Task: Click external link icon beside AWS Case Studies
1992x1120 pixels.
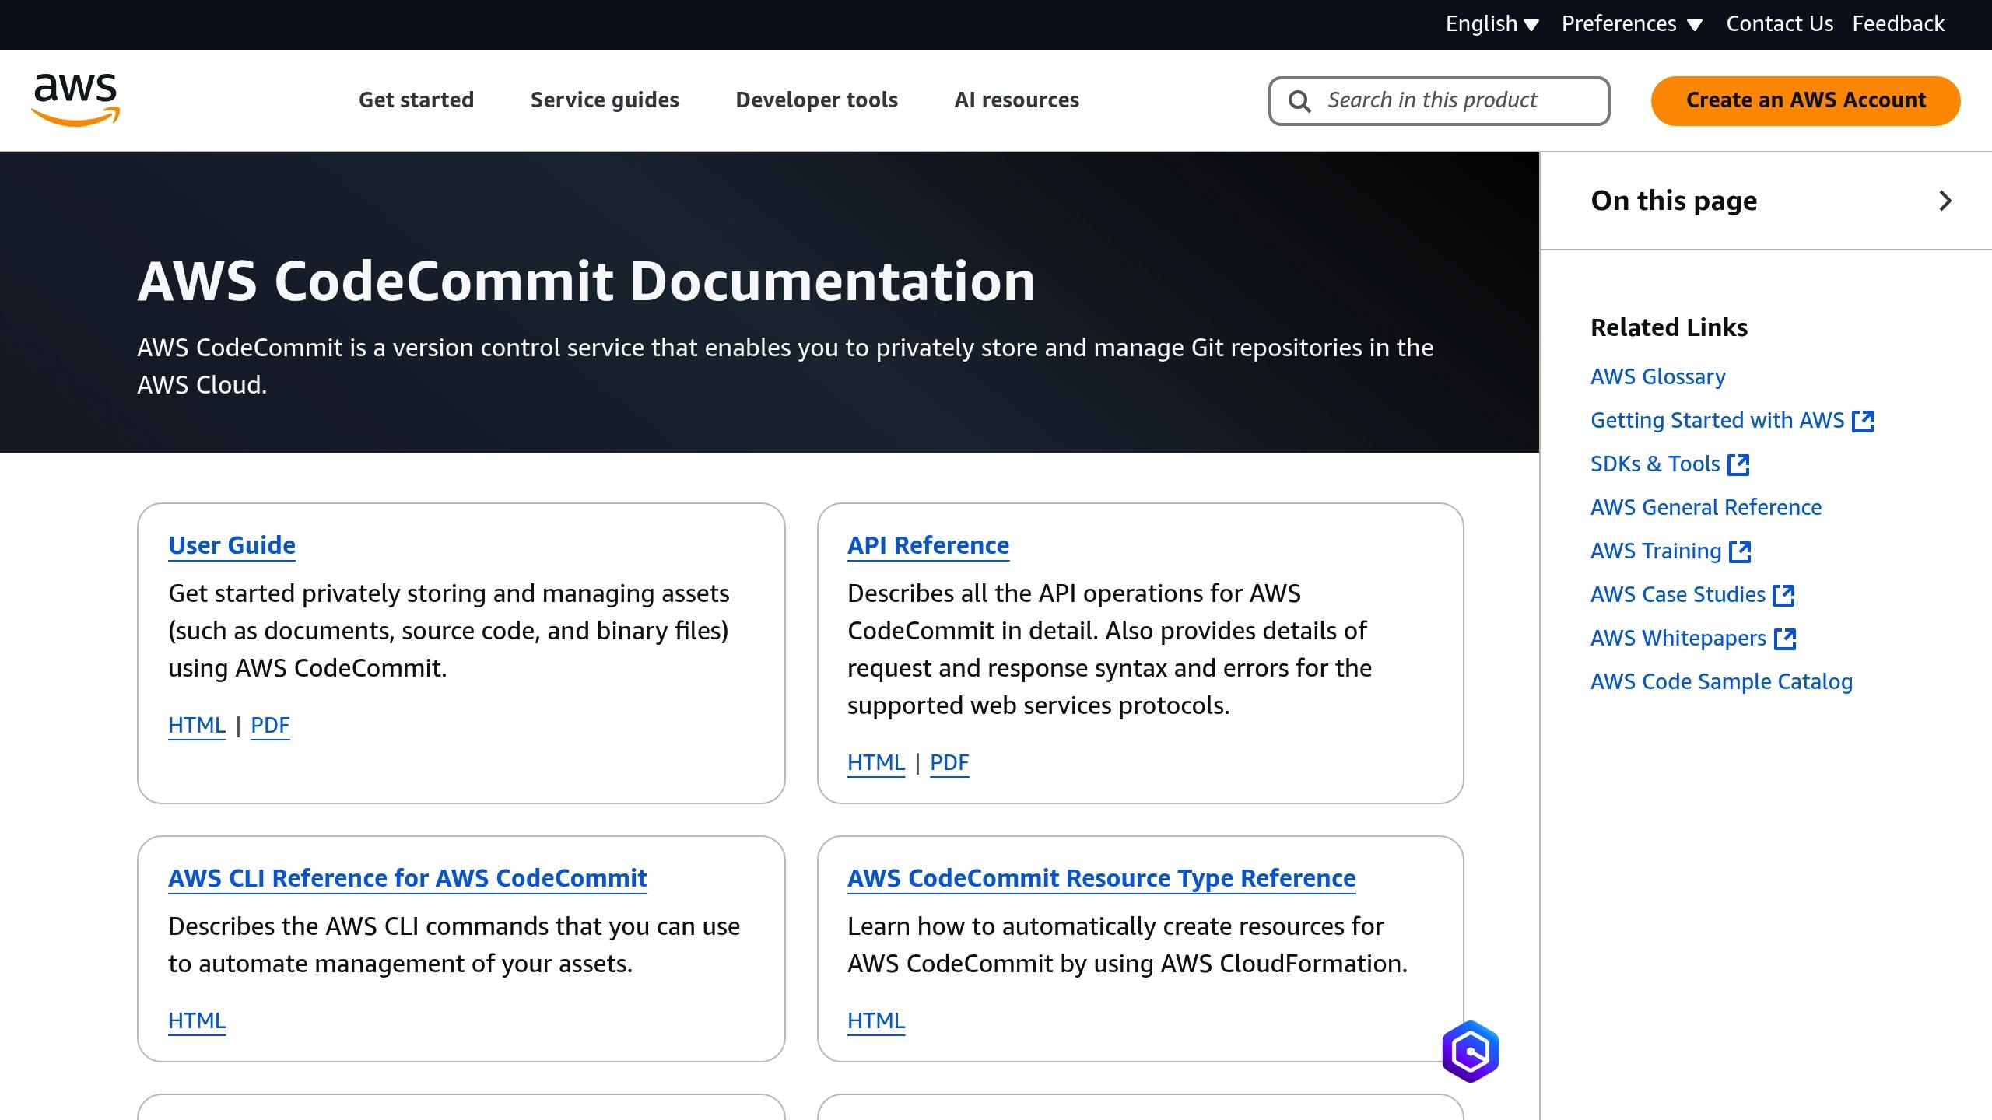Action: [1783, 595]
